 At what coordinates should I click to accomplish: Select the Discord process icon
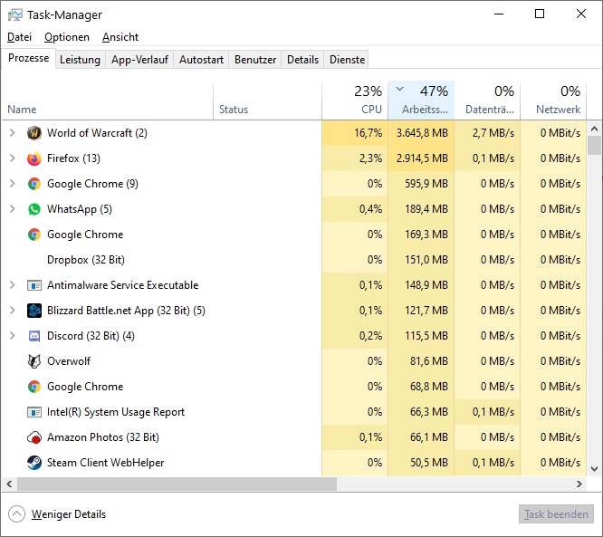click(34, 336)
